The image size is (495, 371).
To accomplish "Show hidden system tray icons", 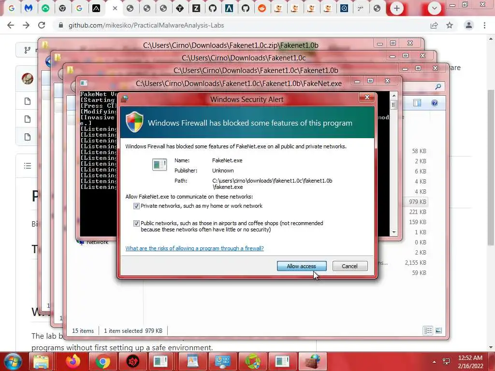I will pos(435,361).
